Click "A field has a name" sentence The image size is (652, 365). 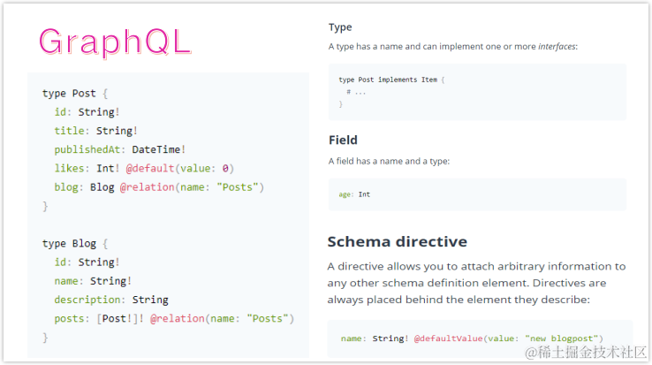coord(389,161)
